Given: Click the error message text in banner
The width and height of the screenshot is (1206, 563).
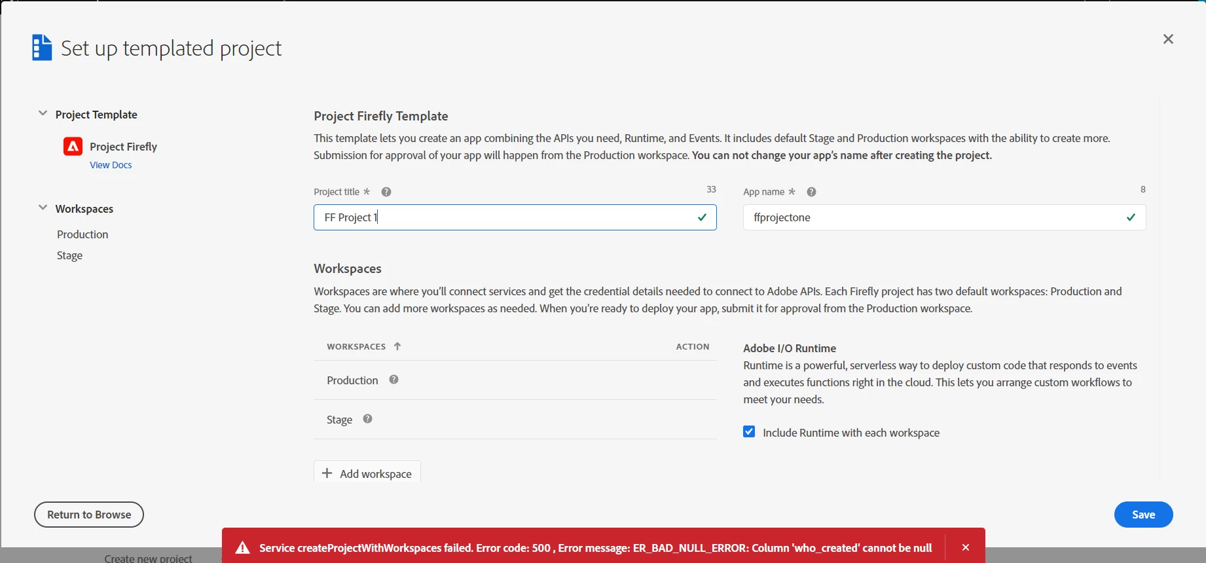Looking at the screenshot, I should (595, 548).
